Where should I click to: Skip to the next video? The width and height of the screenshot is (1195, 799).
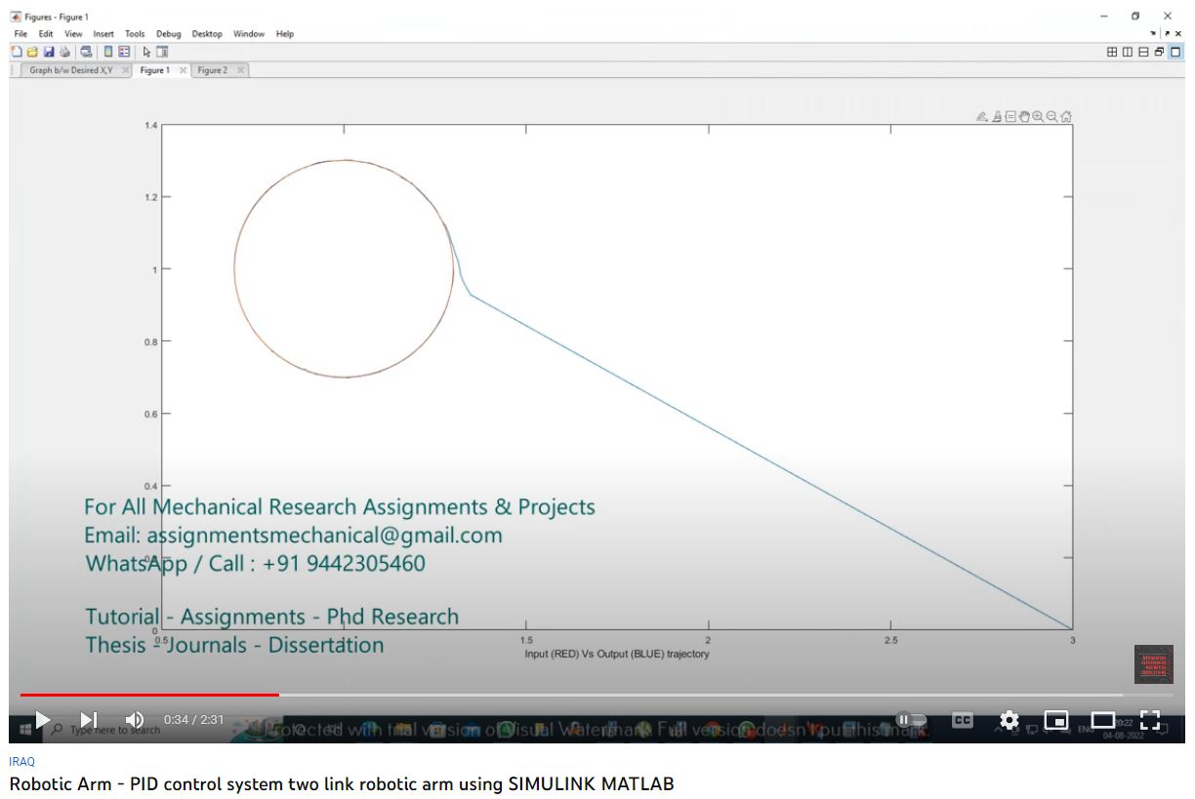[x=89, y=720]
